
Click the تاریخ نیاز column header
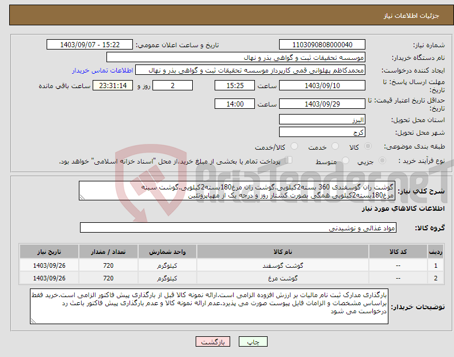point(49,252)
